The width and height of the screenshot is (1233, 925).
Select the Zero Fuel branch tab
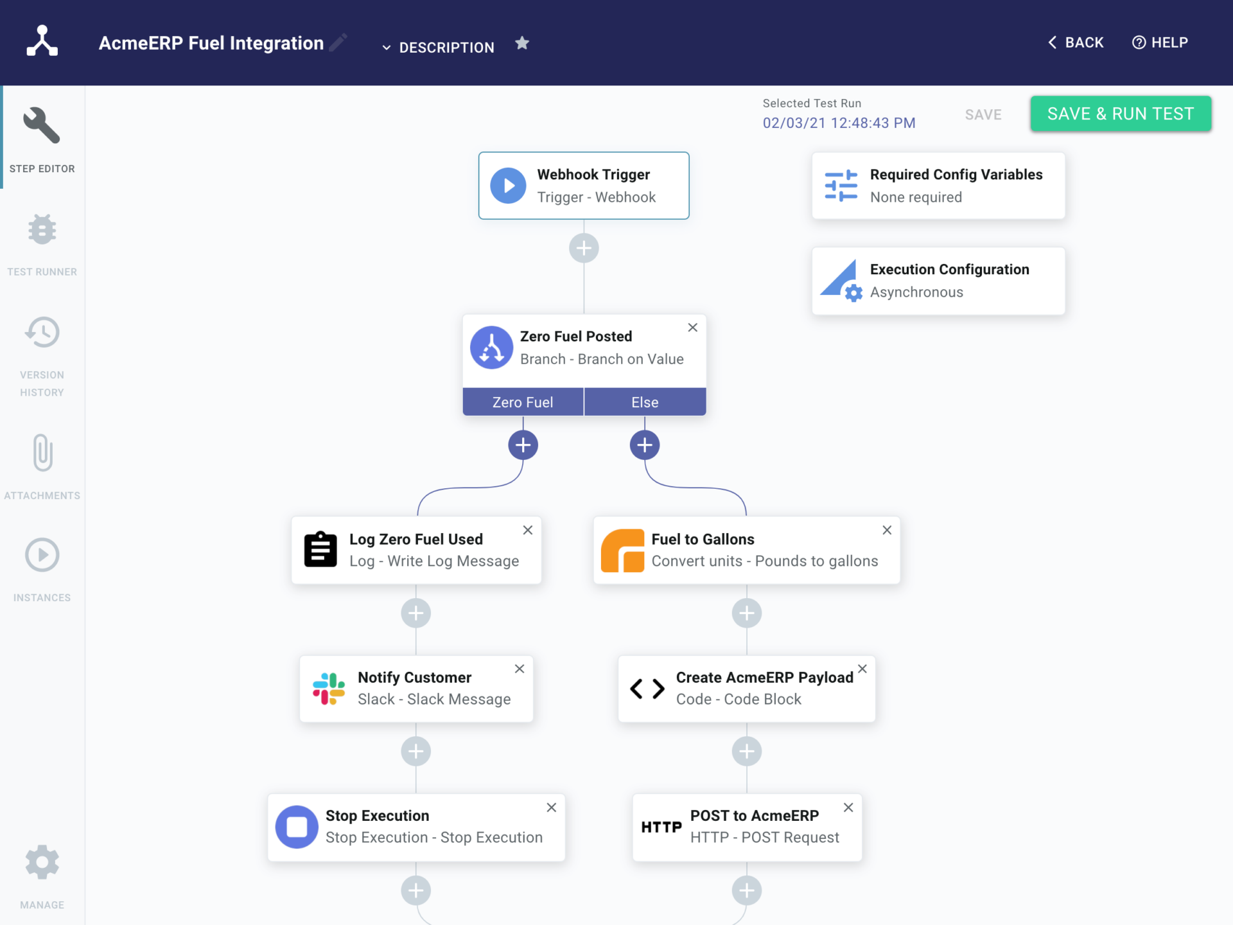523,402
